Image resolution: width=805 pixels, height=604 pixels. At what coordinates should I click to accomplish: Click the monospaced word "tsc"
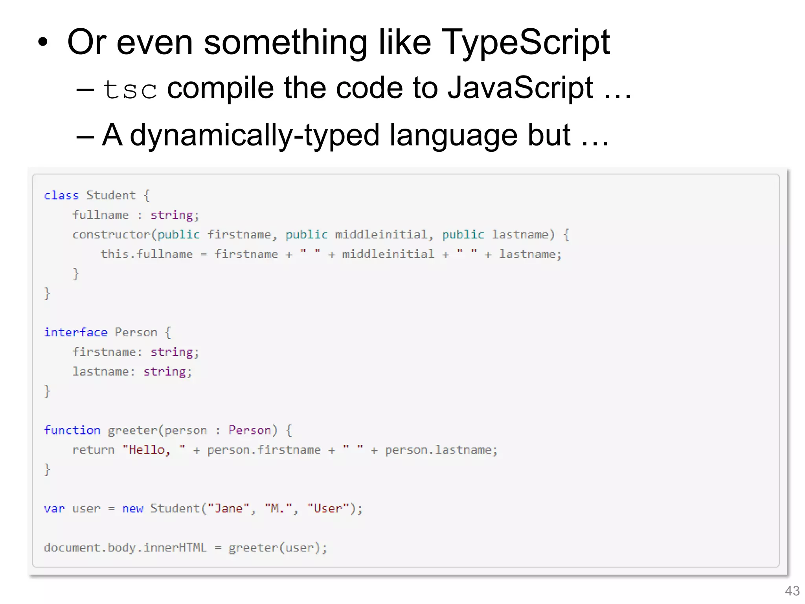pos(130,90)
